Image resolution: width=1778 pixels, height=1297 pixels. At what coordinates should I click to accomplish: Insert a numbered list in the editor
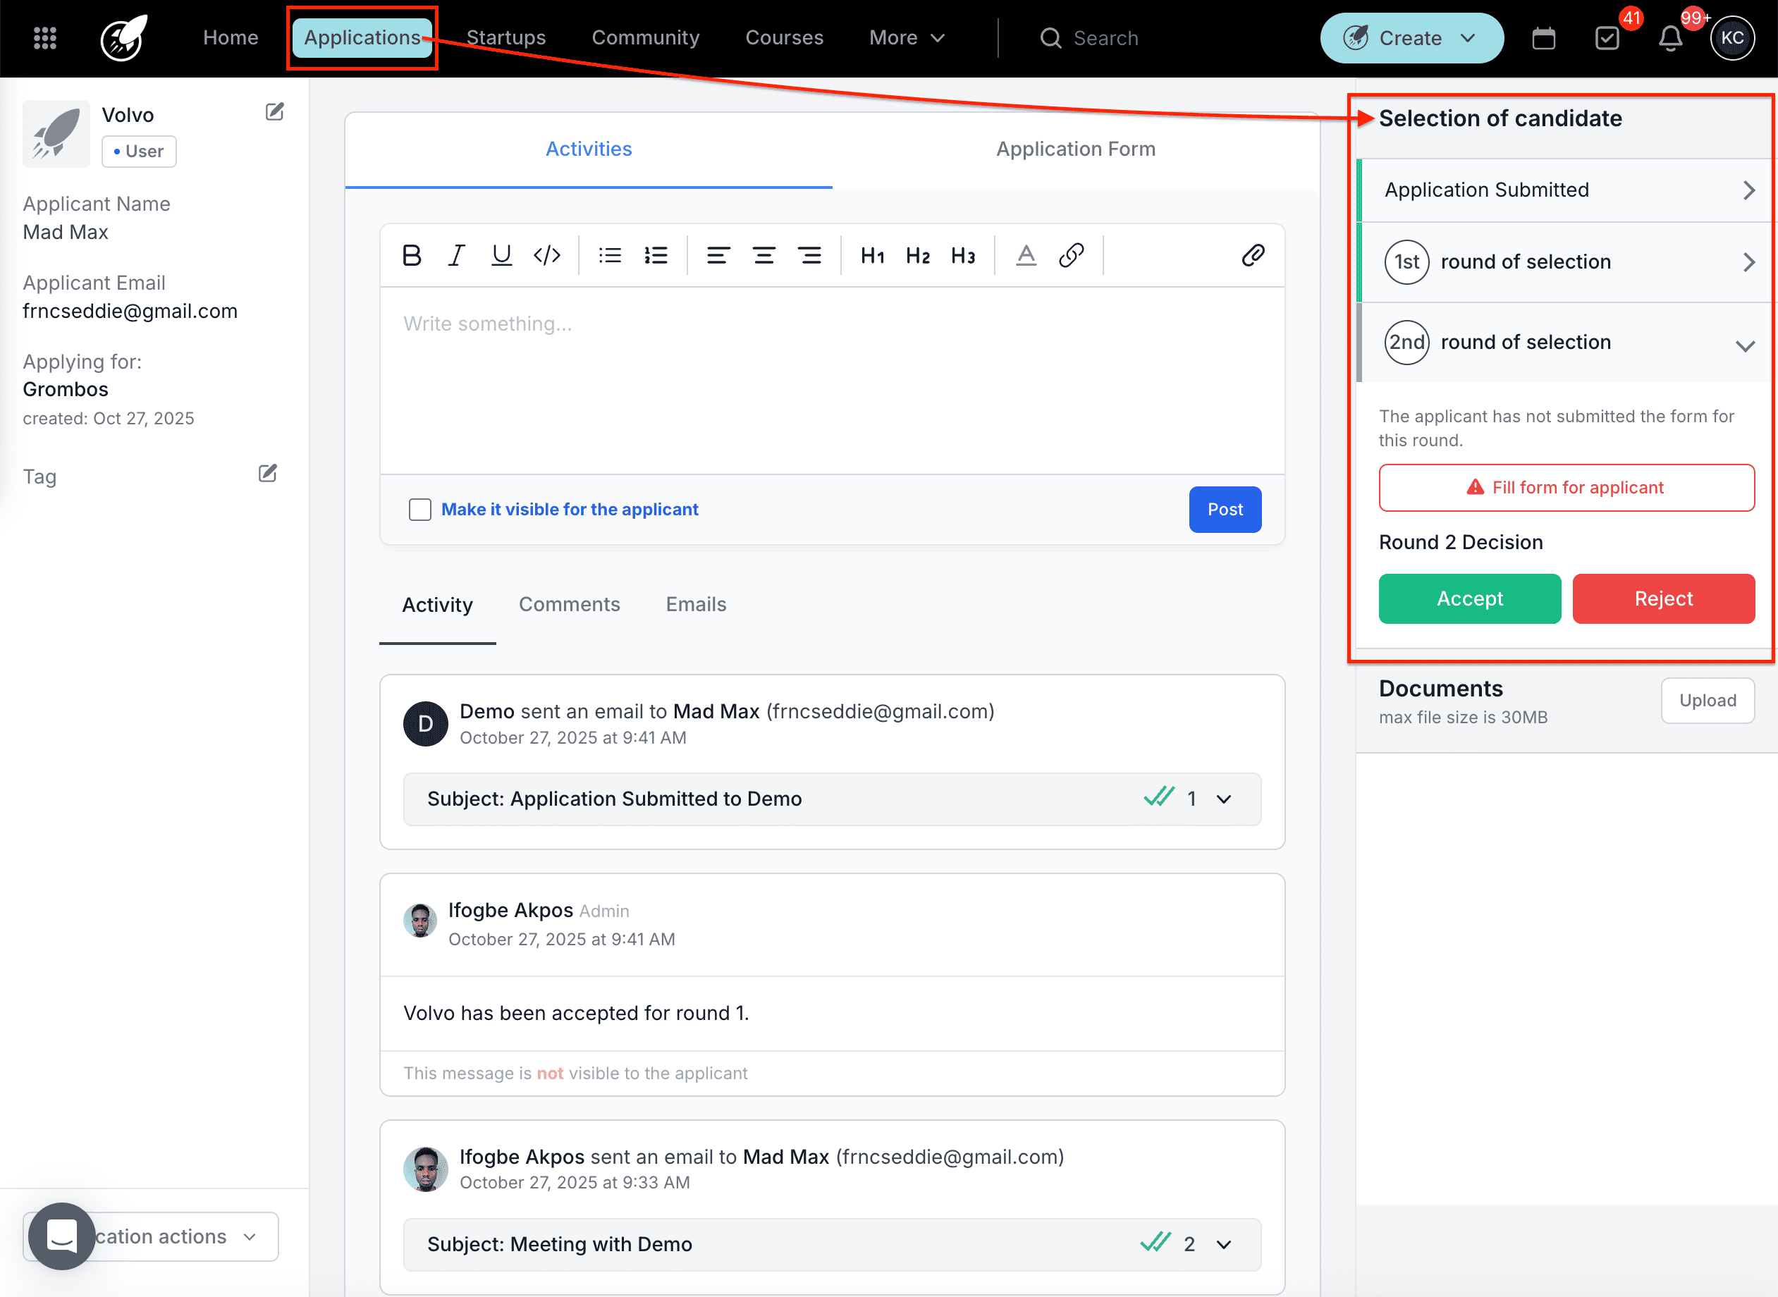click(x=656, y=254)
